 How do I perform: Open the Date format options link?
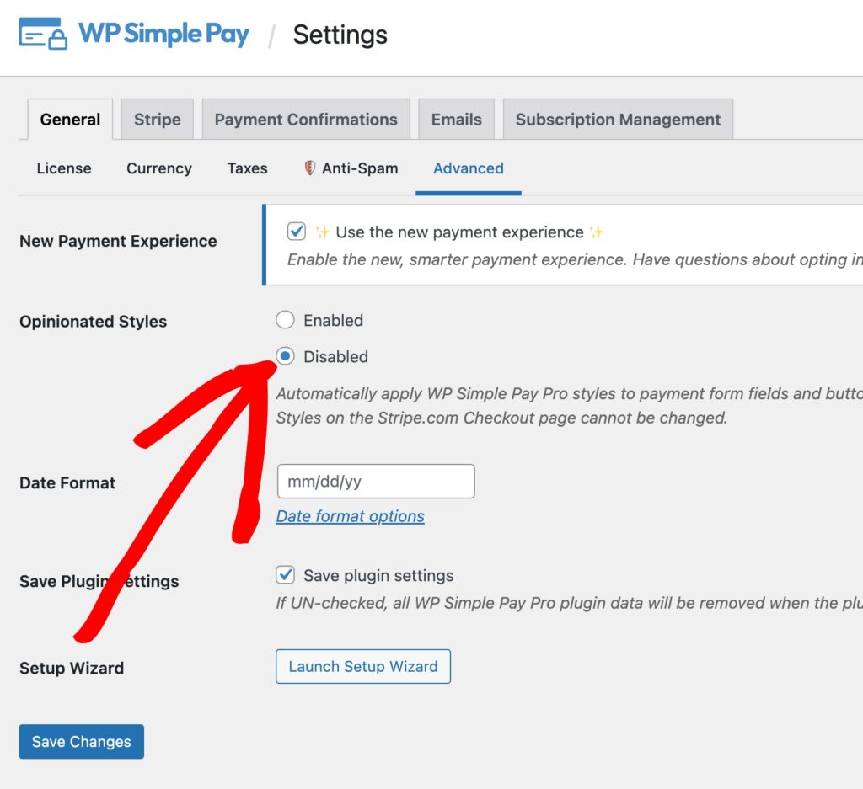(350, 516)
